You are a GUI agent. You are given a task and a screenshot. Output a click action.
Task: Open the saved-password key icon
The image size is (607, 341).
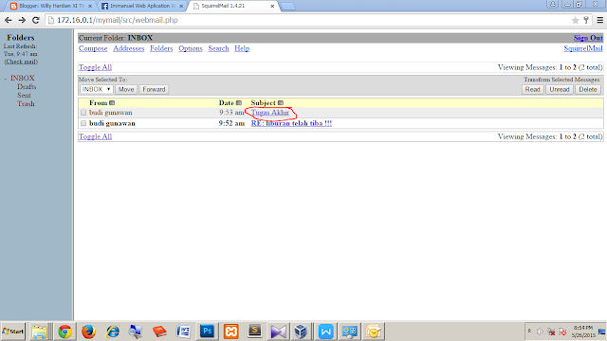click(x=586, y=20)
